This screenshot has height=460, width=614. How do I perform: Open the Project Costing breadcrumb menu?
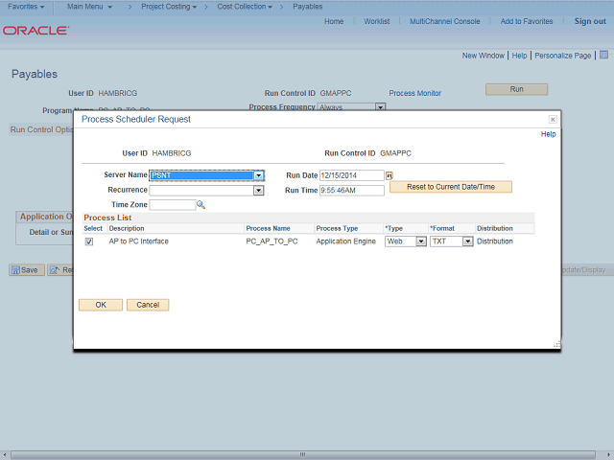click(x=167, y=7)
